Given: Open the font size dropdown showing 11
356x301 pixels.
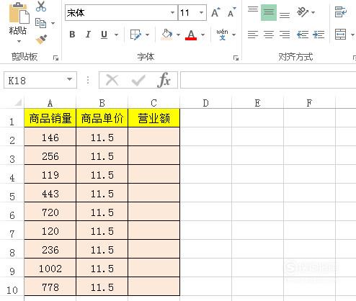Looking at the screenshot, I should click(x=201, y=12).
